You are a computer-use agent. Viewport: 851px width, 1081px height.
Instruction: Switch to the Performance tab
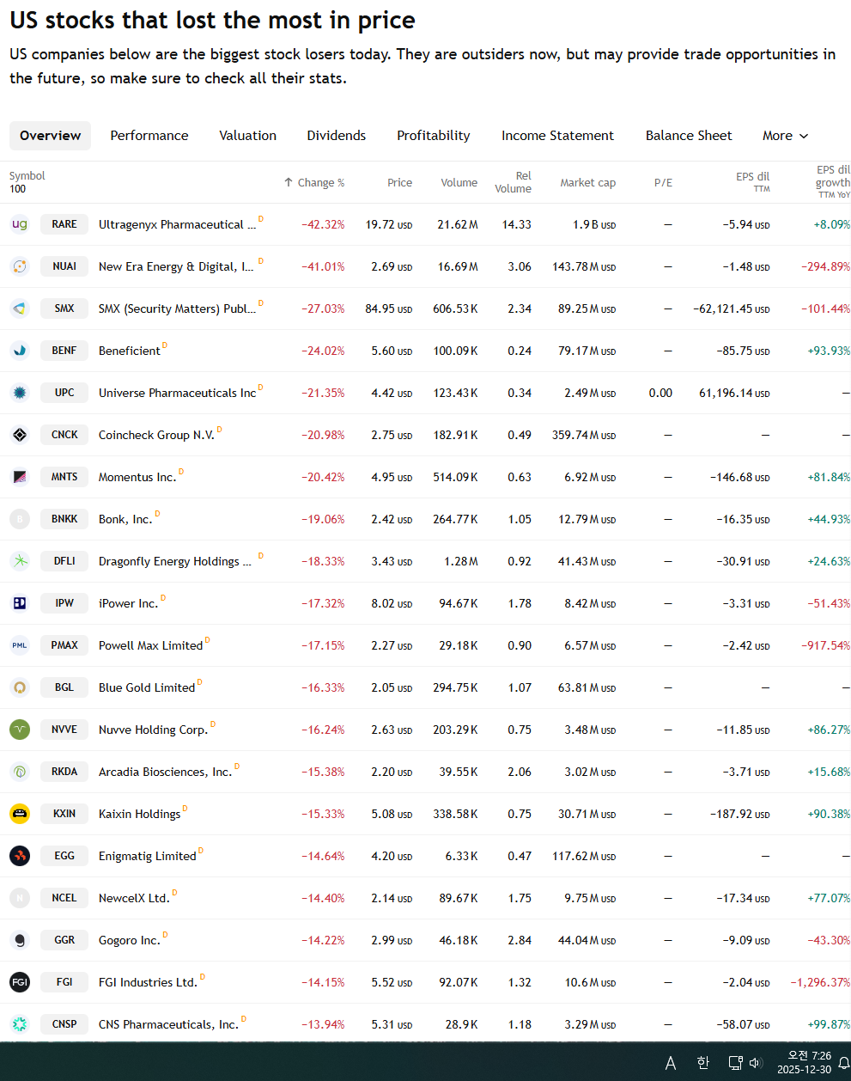[149, 136]
